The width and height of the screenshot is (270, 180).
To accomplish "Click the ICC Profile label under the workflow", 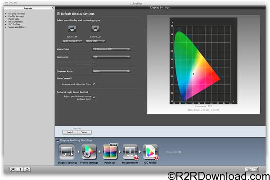I will 150,162.
